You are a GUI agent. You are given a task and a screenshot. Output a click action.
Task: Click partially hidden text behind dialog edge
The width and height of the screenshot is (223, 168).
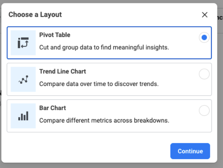220,18
